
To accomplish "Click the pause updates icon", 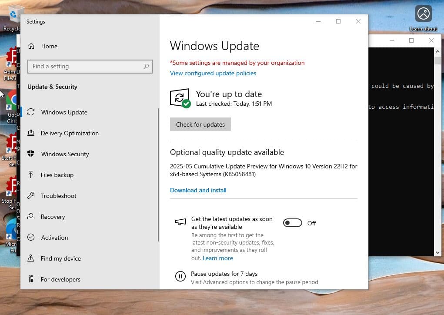I will 180,276.
